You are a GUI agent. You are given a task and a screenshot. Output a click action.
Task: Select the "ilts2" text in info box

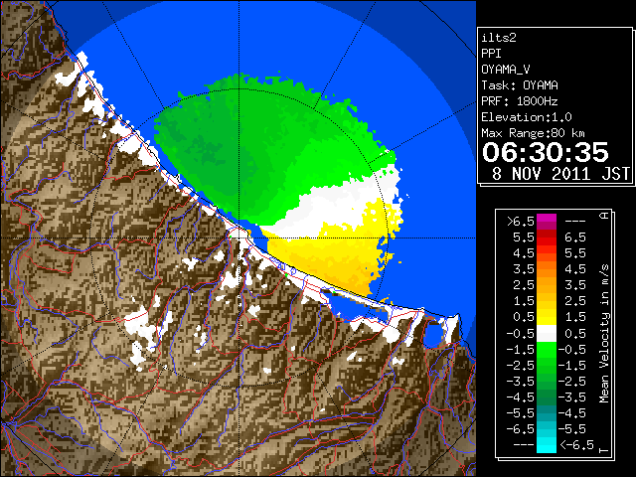click(x=499, y=38)
